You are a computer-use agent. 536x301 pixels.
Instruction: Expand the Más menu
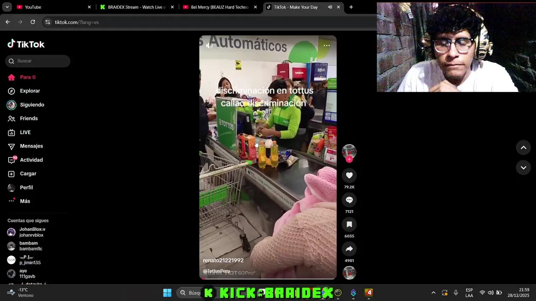(25, 202)
